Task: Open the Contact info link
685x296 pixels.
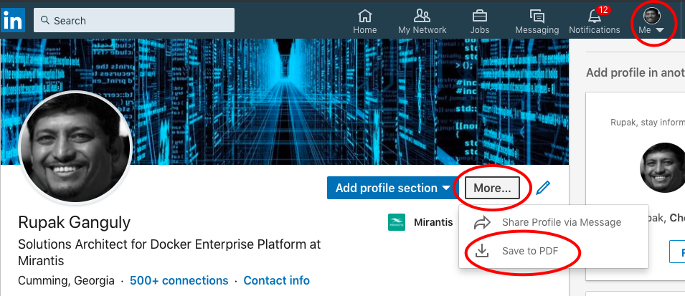Action: 277,280
